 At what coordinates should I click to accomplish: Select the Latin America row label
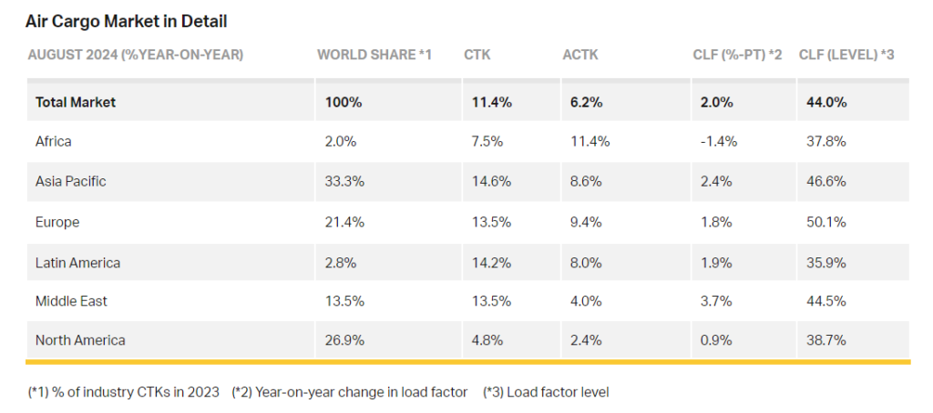pyautogui.click(x=77, y=262)
